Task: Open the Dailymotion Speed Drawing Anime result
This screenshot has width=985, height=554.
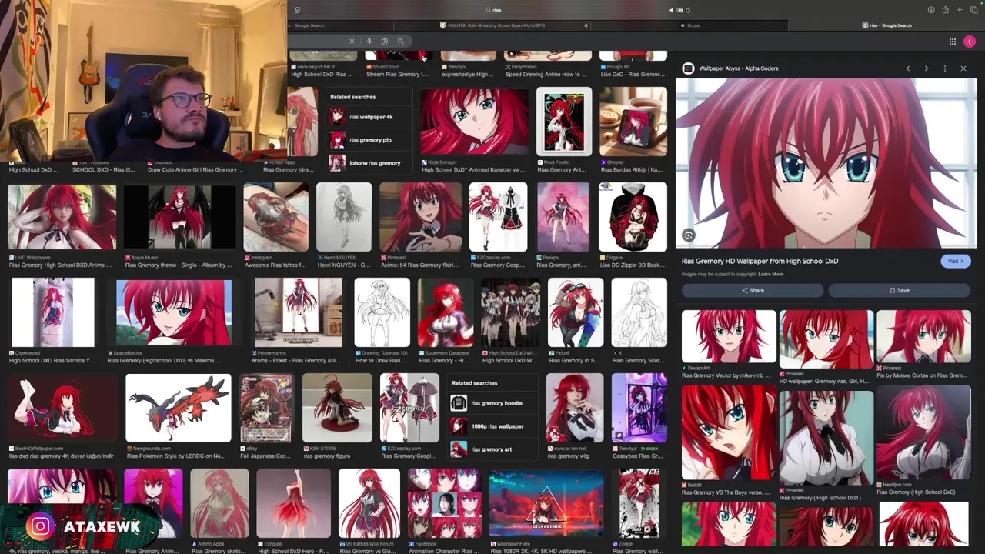Action: [547, 65]
